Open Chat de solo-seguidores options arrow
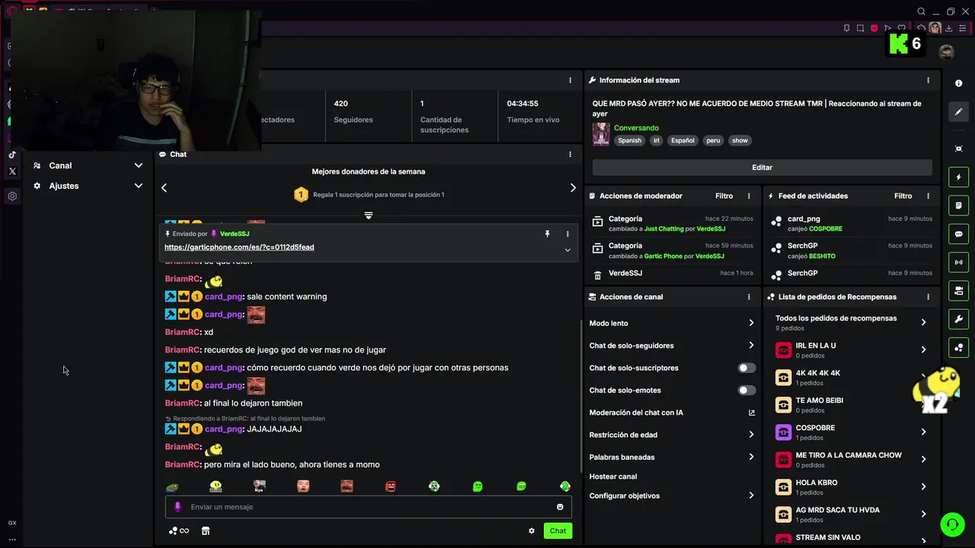Screen dimensions: 975x548 [751, 346]
